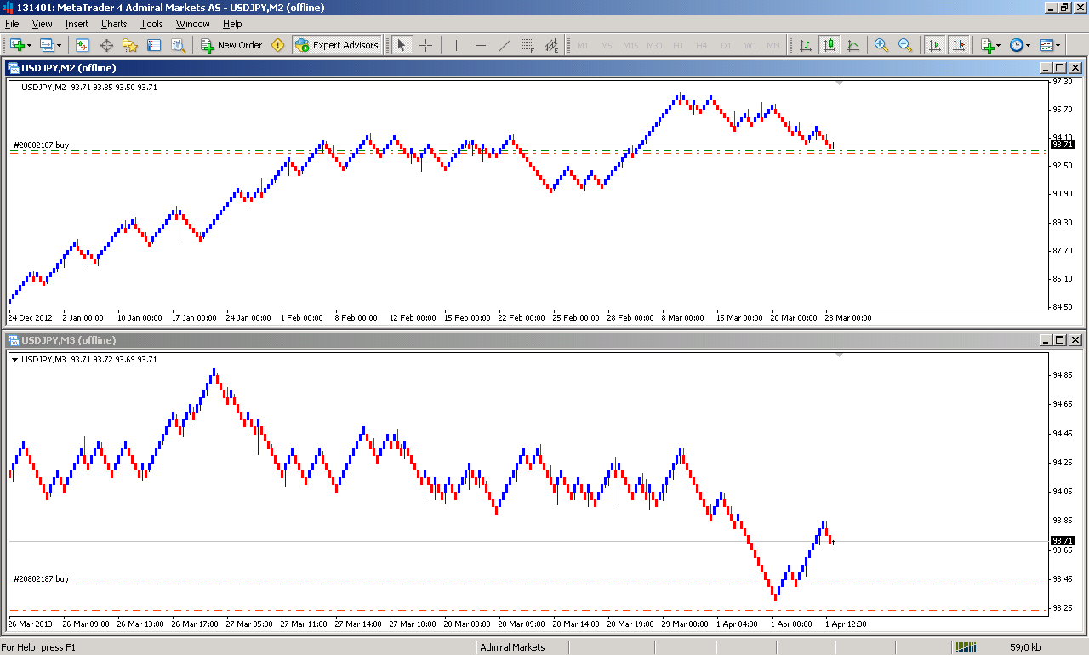Open the Navigator panel
This screenshot has width=1089, height=655.
pos(130,45)
